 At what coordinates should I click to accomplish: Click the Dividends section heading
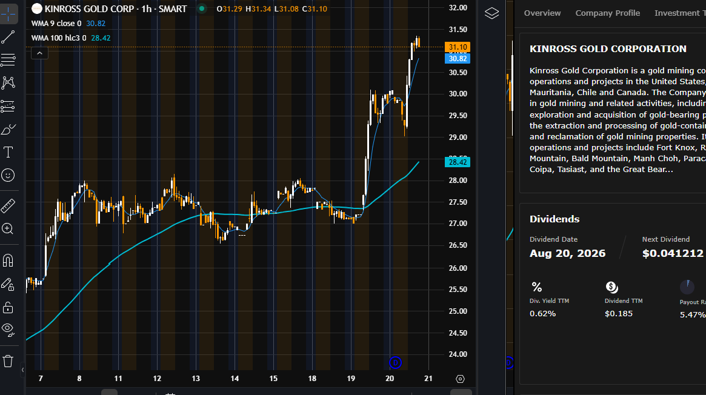tap(554, 219)
